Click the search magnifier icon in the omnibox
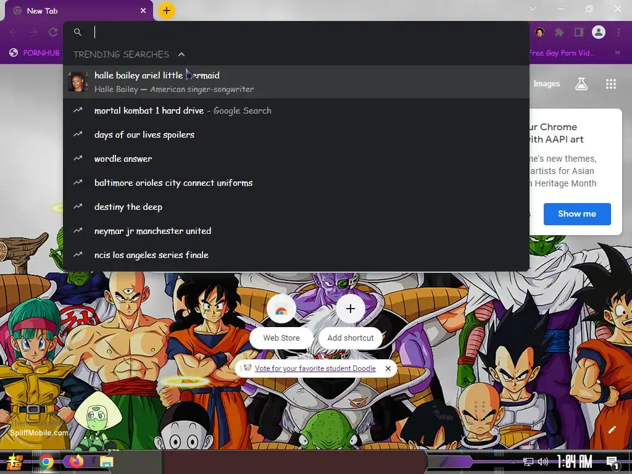632x474 pixels. (78, 32)
